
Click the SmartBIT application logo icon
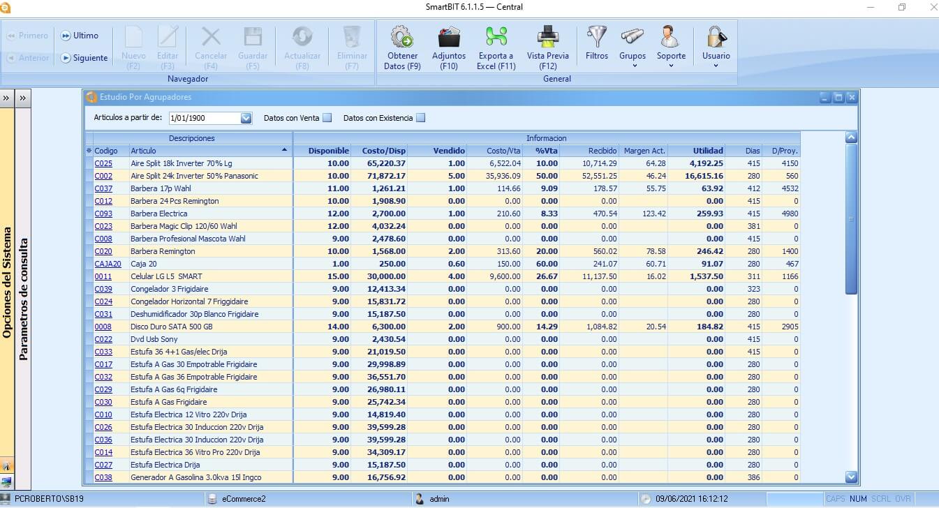(5, 7)
